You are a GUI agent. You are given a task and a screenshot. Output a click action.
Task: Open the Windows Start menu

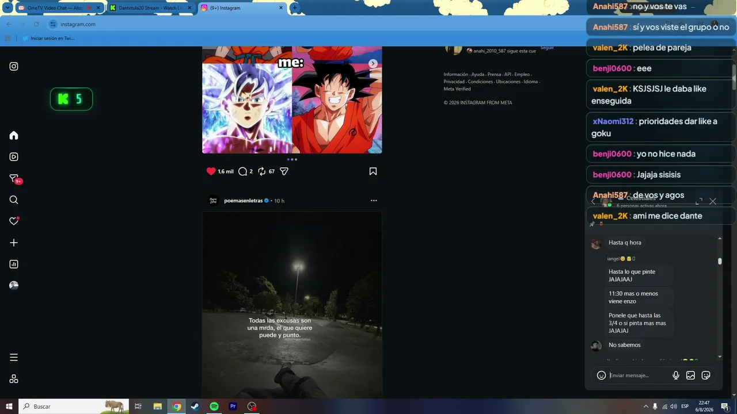[9, 407]
